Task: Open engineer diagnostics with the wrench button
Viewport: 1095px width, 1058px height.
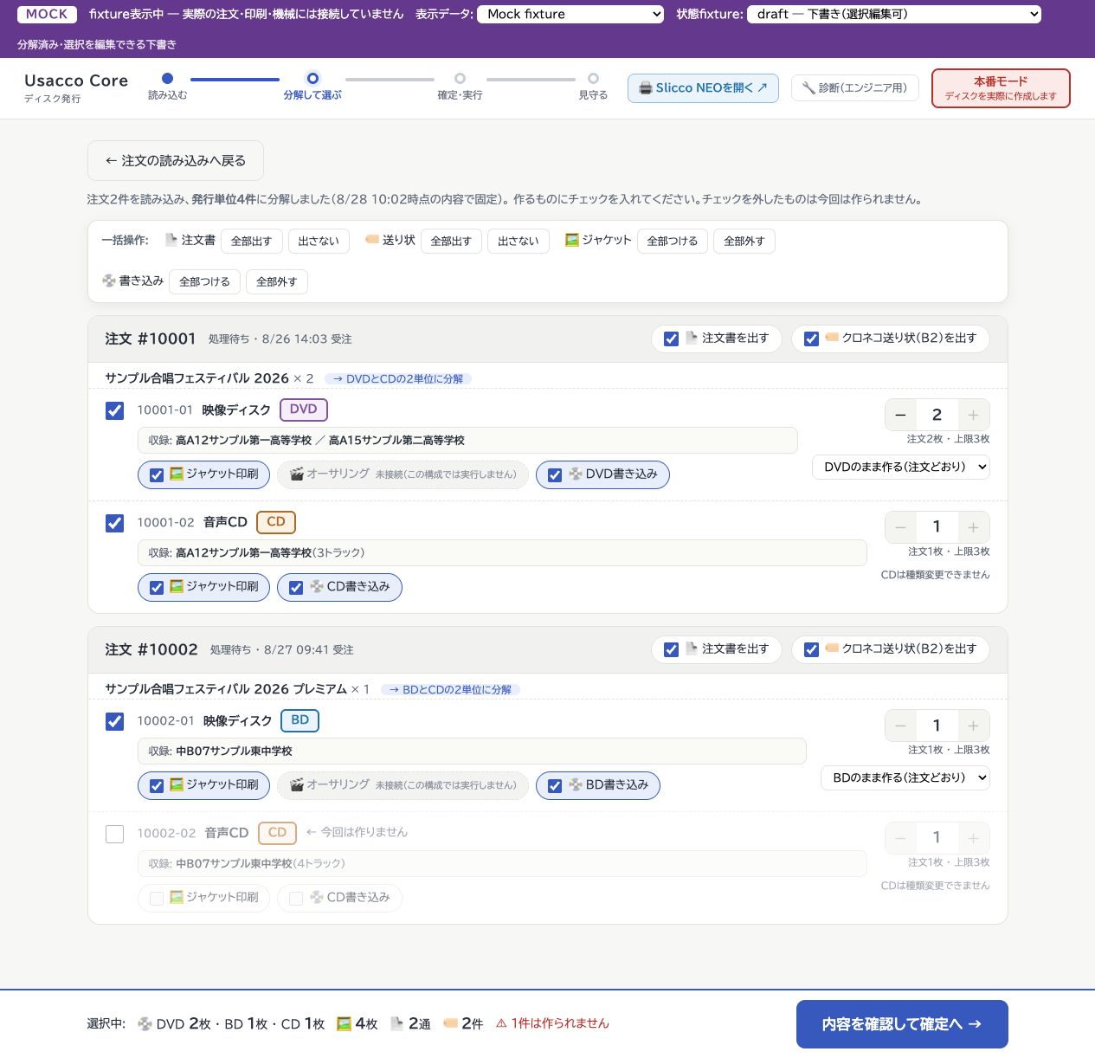Action: [x=854, y=87]
